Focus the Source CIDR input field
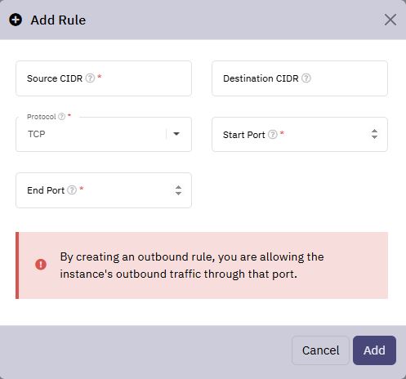This screenshot has width=406, height=379. coord(104,78)
